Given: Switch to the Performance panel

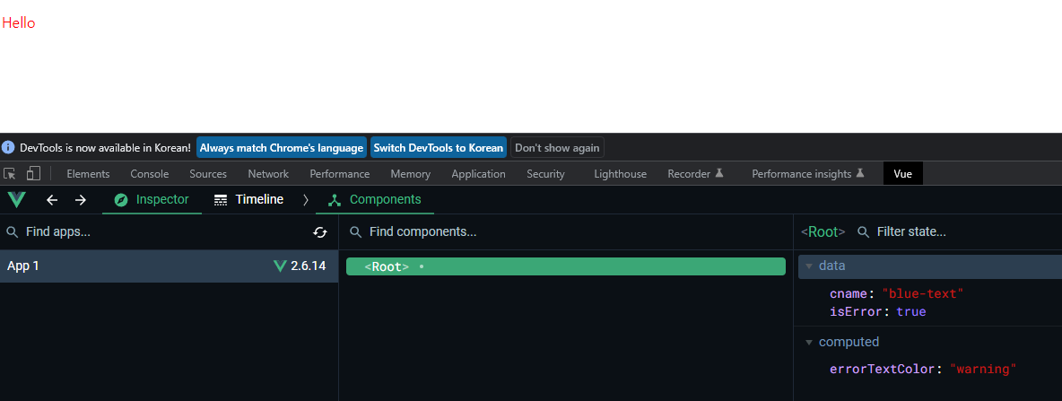Looking at the screenshot, I should [x=340, y=174].
